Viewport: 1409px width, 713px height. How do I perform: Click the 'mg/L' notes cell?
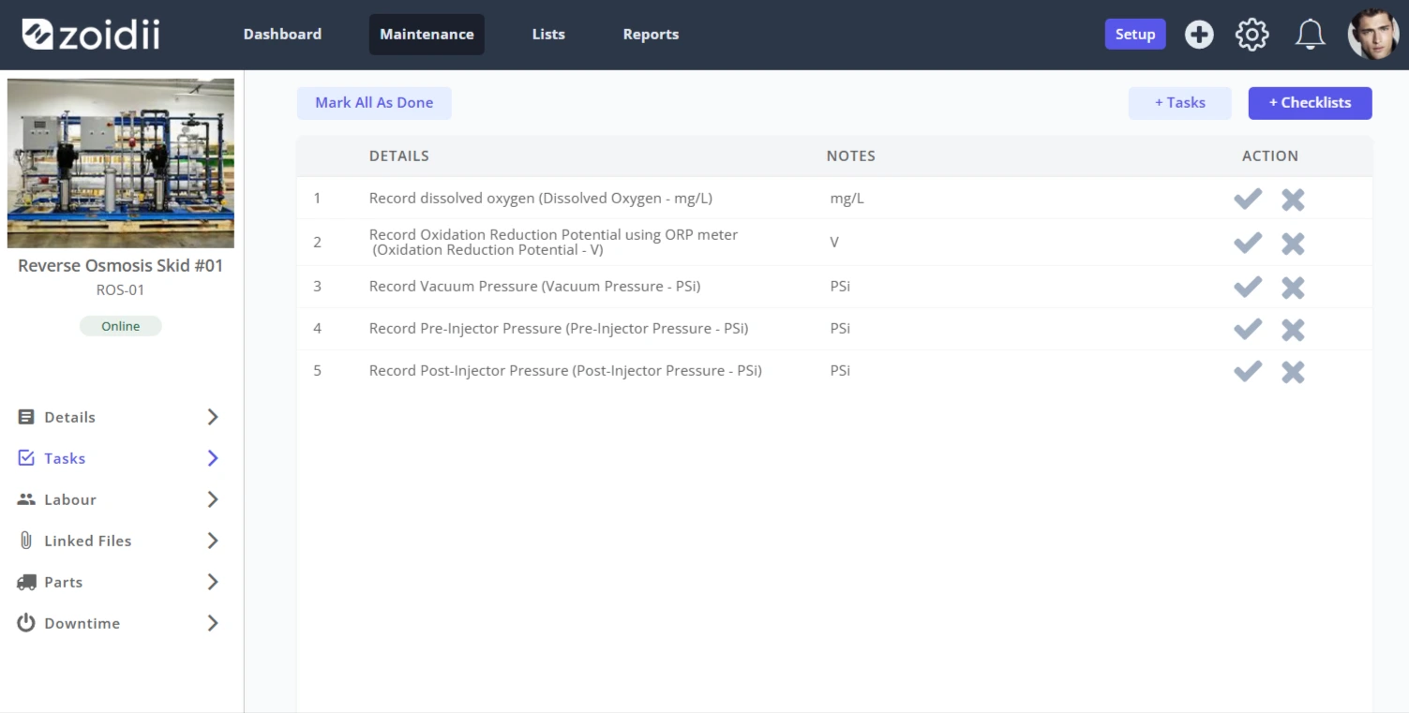(x=847, y=199)
